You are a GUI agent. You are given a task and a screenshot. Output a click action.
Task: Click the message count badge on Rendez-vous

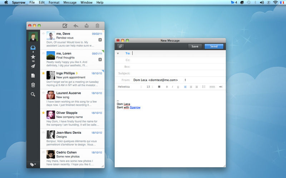[100, 40]
